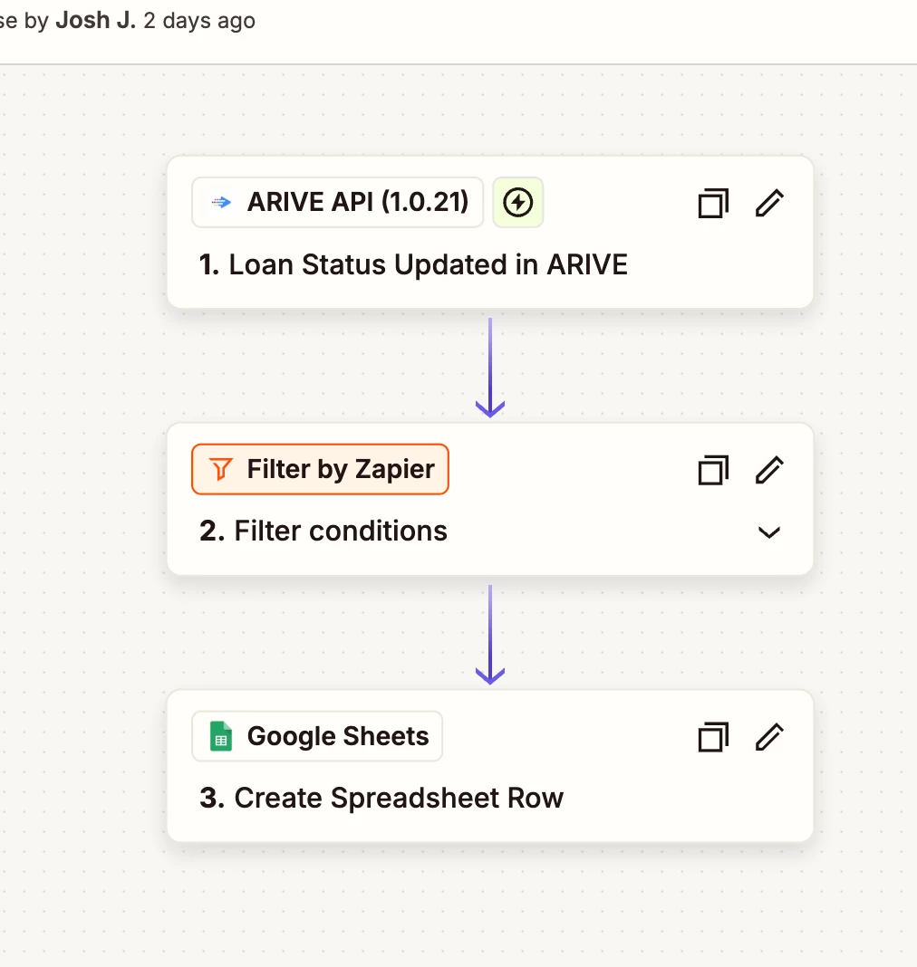Click copy icon on Filter conditions step
This screenshot has width=917, height=967.
pos(713,470)
